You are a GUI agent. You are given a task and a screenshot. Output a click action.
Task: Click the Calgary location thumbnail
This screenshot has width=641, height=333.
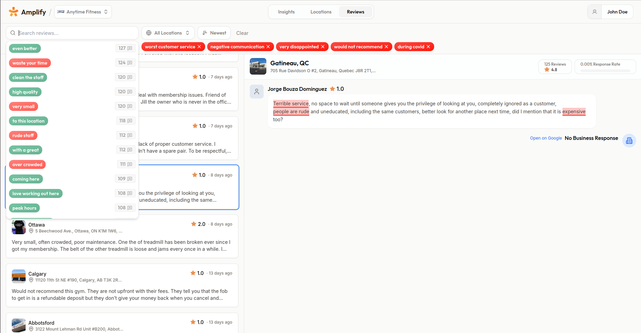[19, 276]
